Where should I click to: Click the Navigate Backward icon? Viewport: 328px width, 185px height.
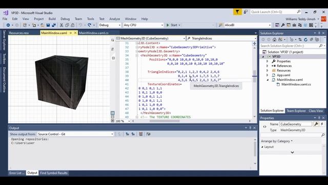tap(8, 25)
